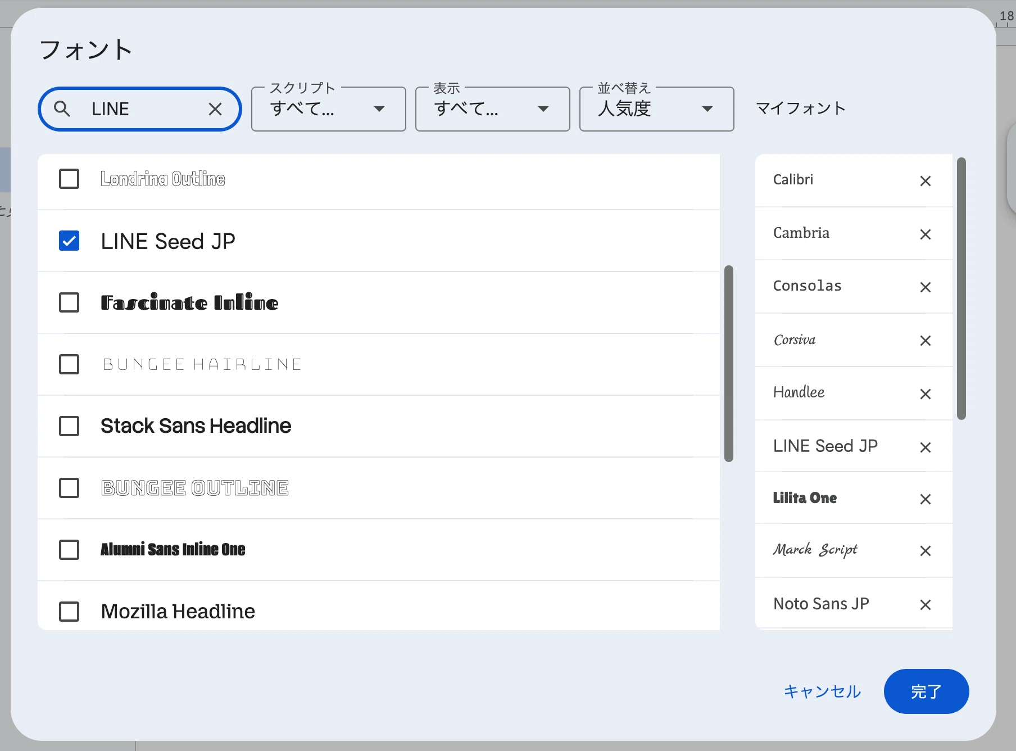This screenshot has width=1016, height=751.
Task: Open the 並べ替え 人気度 dropdown
Action: point(657,109)
